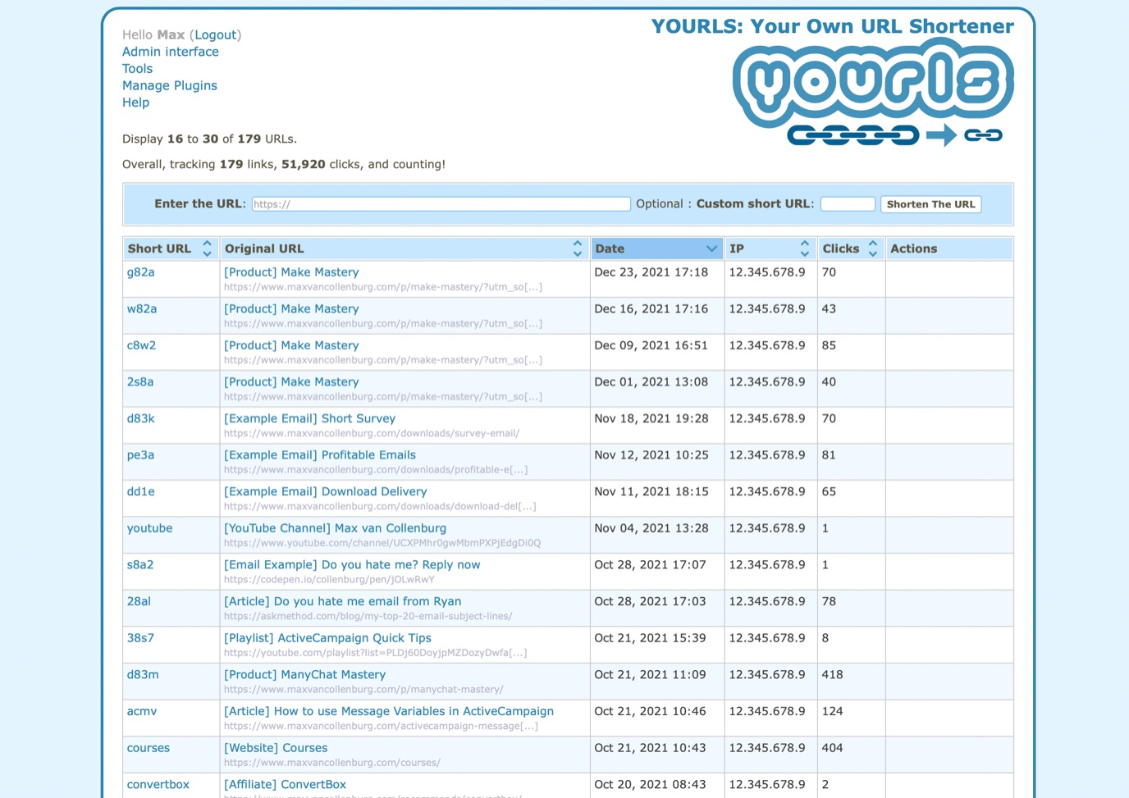Open short URL c8w2
Viewport: 1129px width, 798px height.
tap(141, 345)
